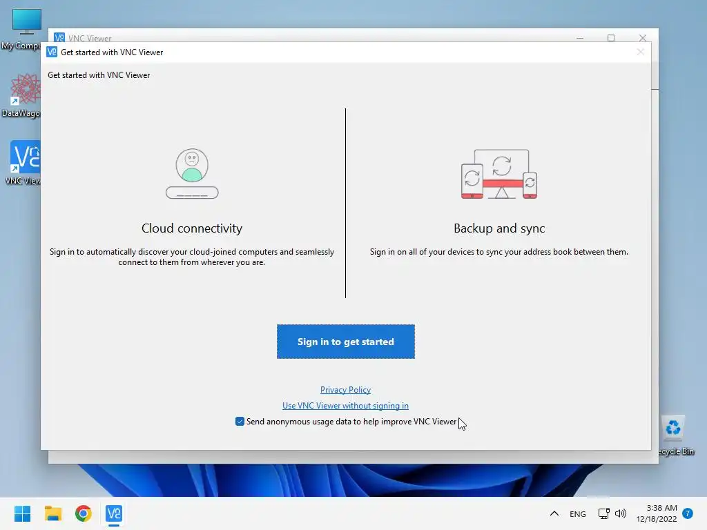Select the DataWagon desktop shortcut
The image size is (707, 530).
pos(23,95)
